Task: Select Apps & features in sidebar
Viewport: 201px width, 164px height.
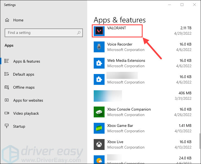Action: pos(27,61)
